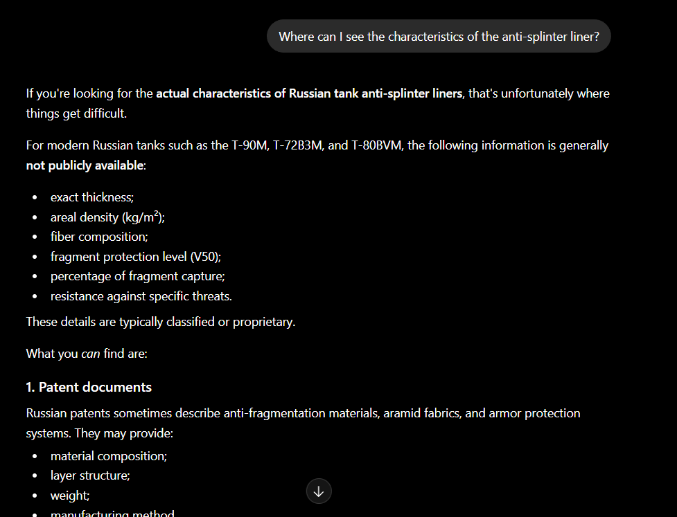Click the "manufacturing method" bullet item
Screen dimensions: 677x517
pyautogui.click(x=112, y=513)
